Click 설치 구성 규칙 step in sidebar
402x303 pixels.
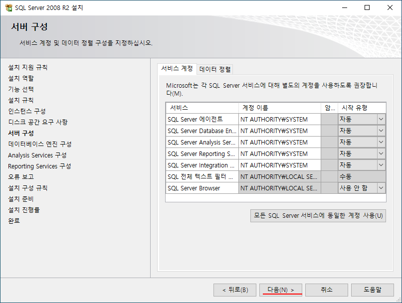[28, 188]
